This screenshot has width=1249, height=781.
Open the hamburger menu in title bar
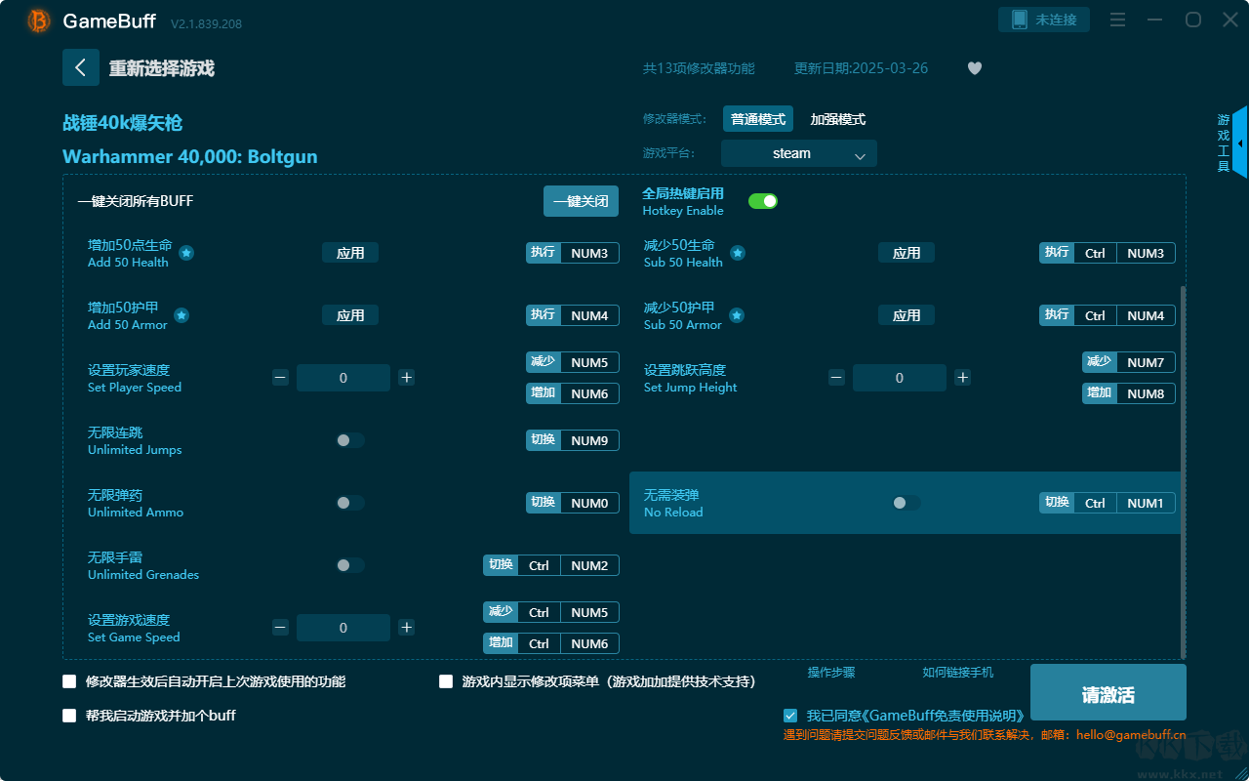coord(1118,20)
